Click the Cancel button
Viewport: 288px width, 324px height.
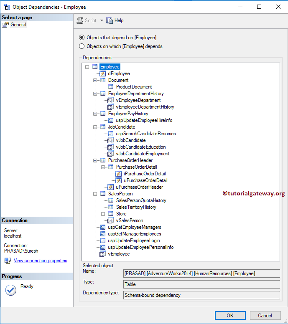pos(265,316)
